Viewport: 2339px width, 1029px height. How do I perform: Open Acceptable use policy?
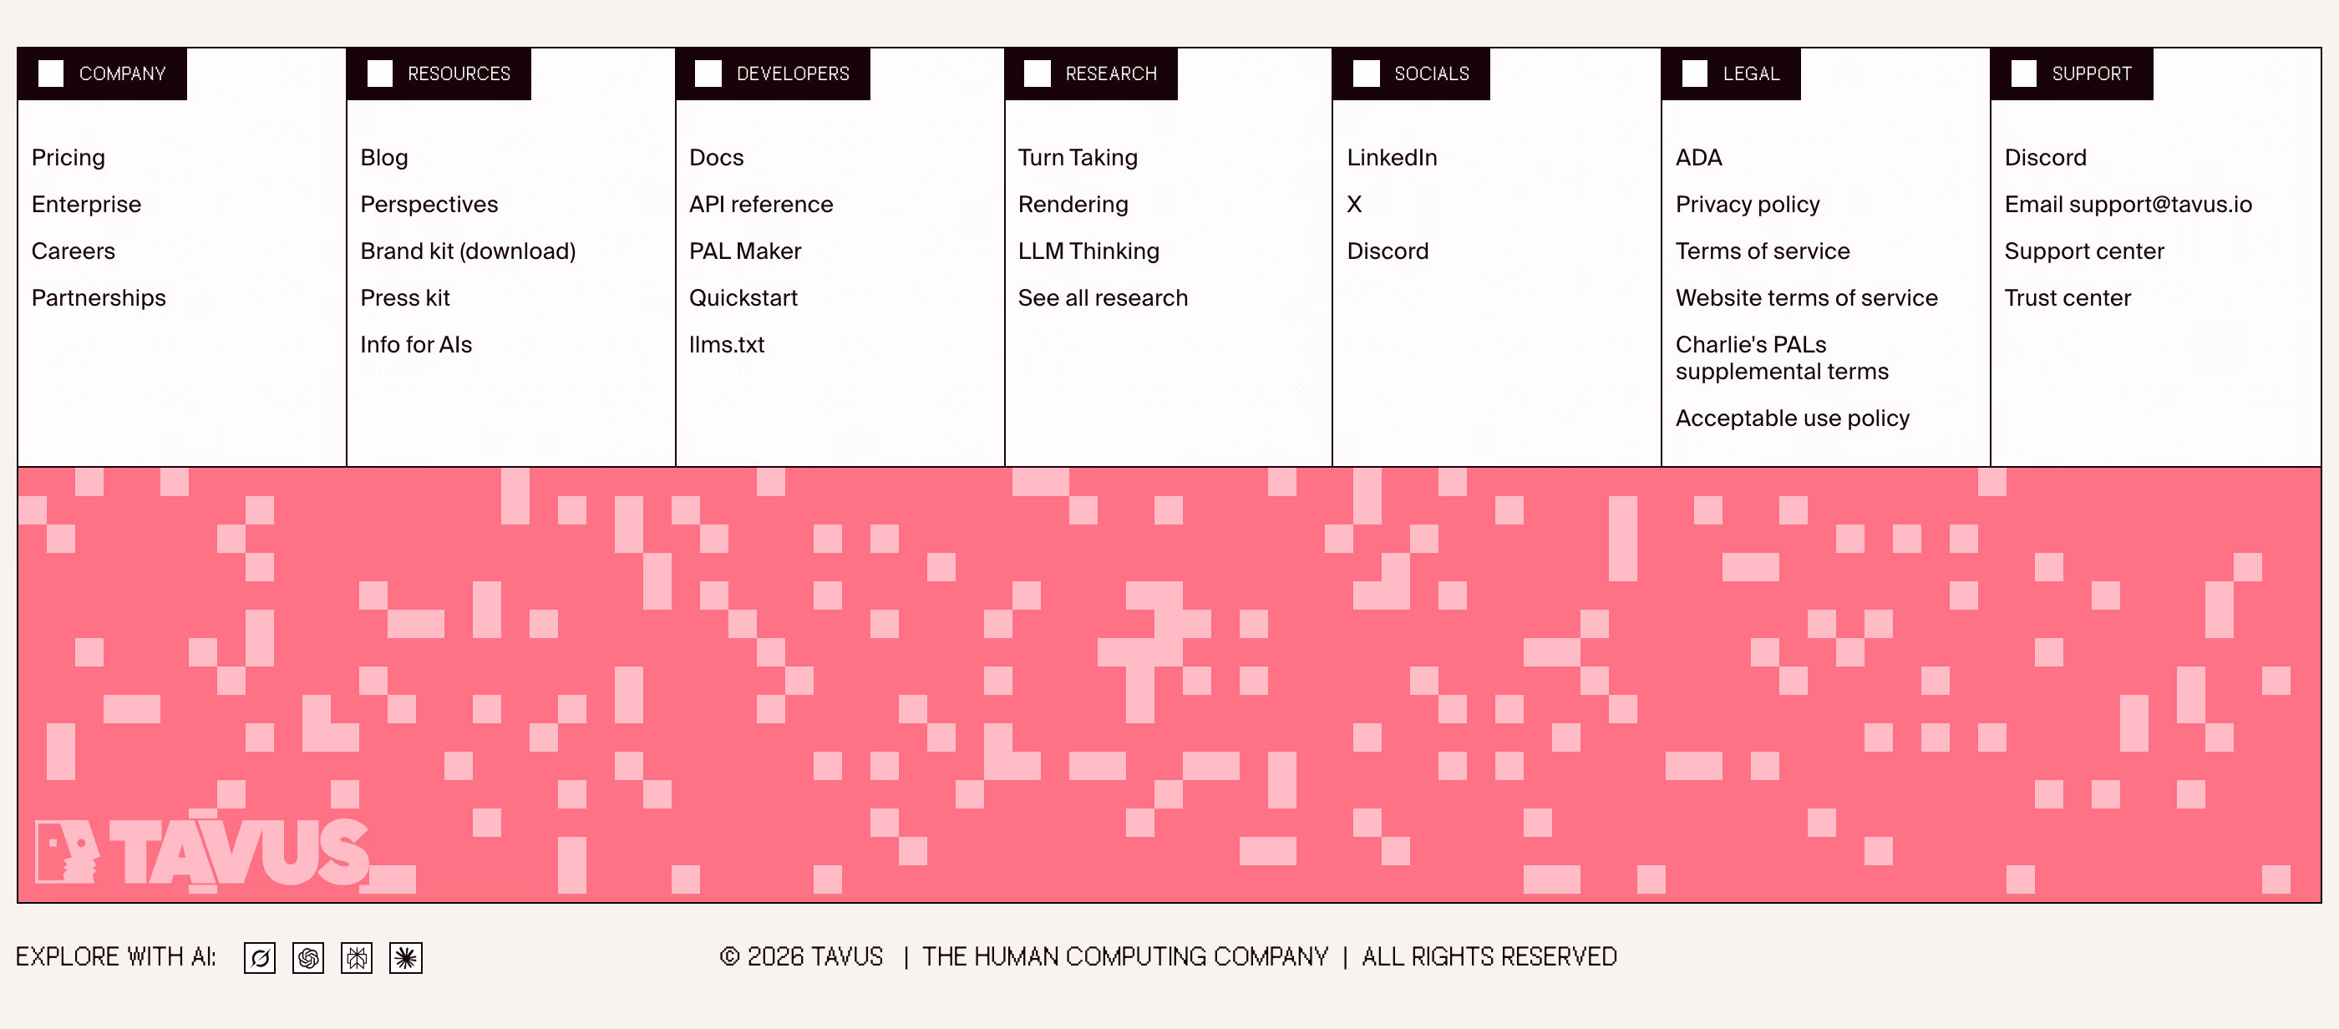pos(1793,418)
